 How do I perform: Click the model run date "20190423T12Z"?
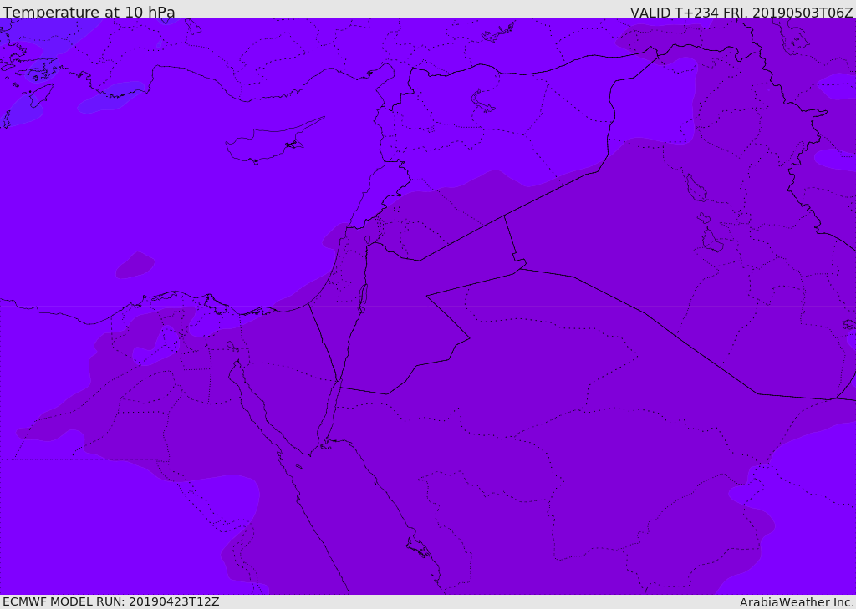[173, 601]
